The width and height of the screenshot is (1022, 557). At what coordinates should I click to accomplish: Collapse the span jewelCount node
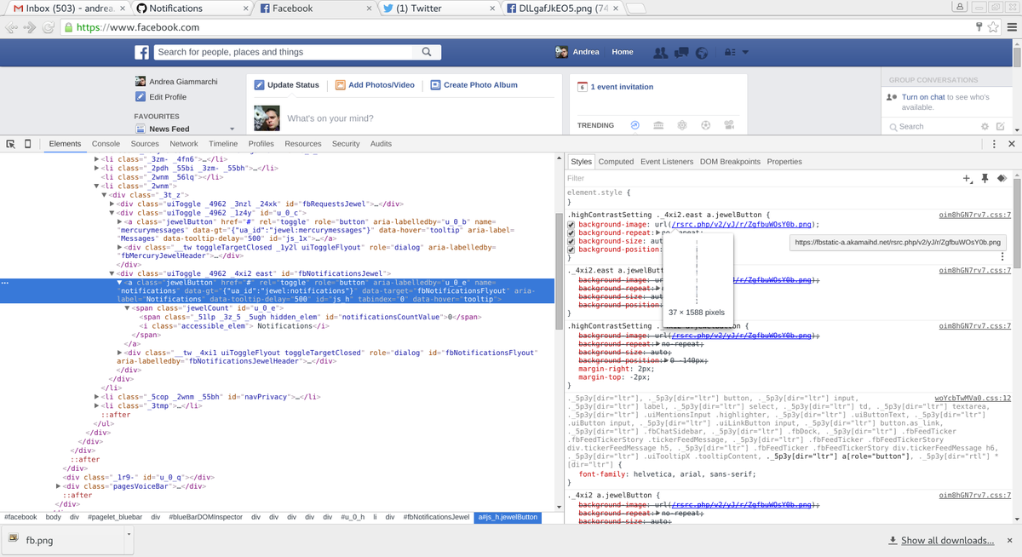(x=128, y=308)
